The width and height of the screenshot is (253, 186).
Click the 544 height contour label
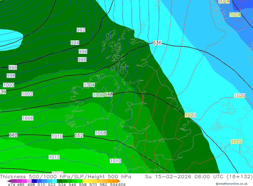click(108, 94)
